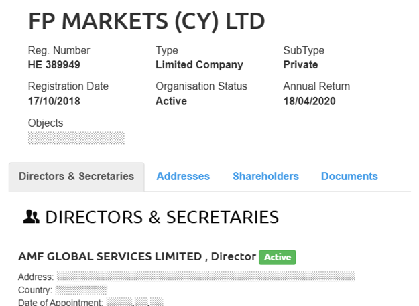The image size is (419, 306).
Task: Click the Organisation Status Active value
Action: point(172,101)
